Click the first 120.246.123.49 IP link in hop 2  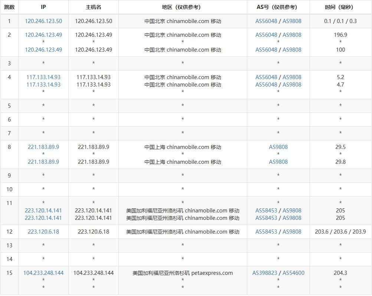click(x=43, y=35)
